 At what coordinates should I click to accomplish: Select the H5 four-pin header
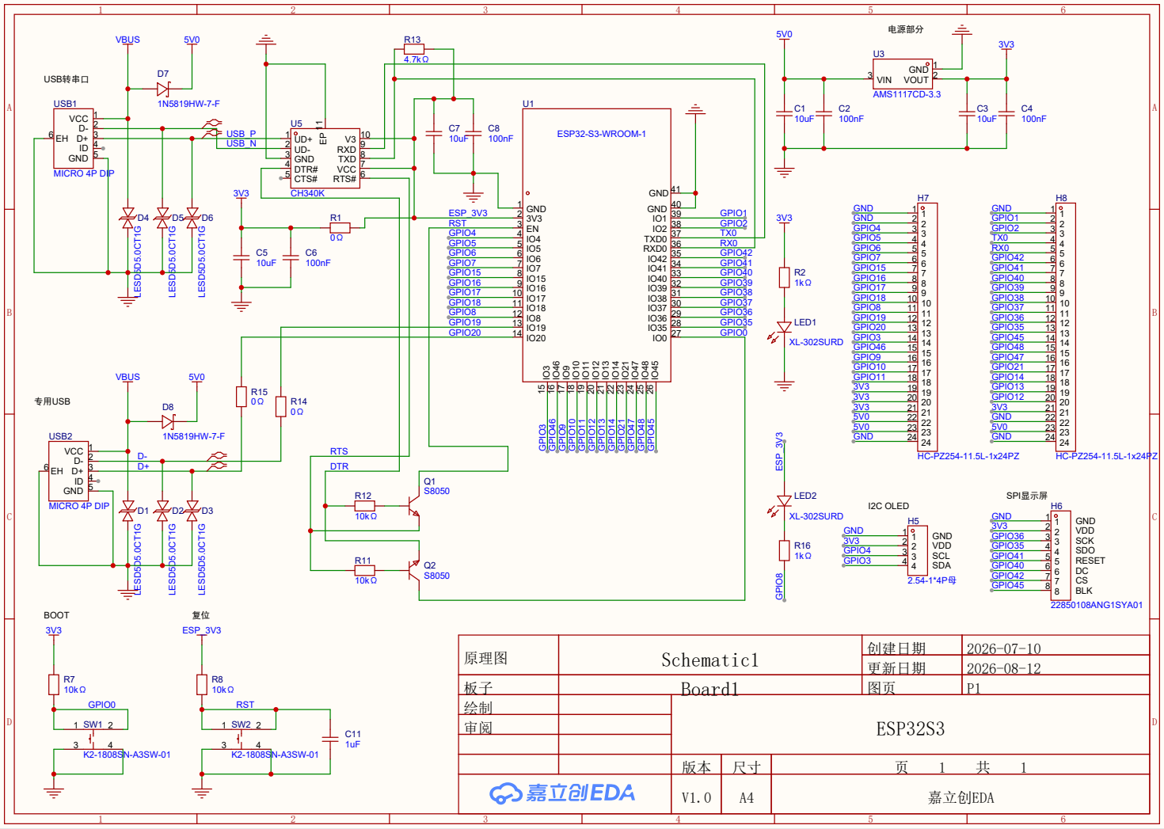[x=917, y=551]
